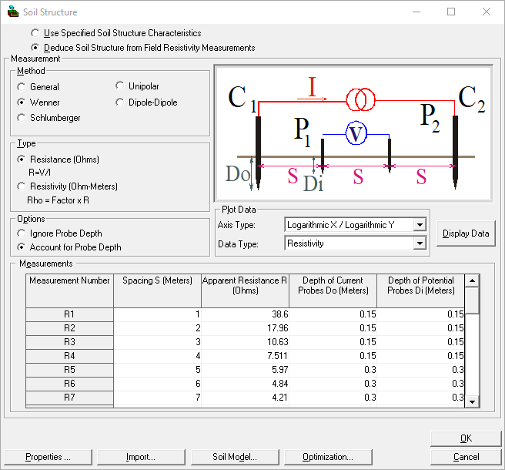505x470 pixels.
Task: Select Ignore Probe Depth option
Action: coord(22,233)
